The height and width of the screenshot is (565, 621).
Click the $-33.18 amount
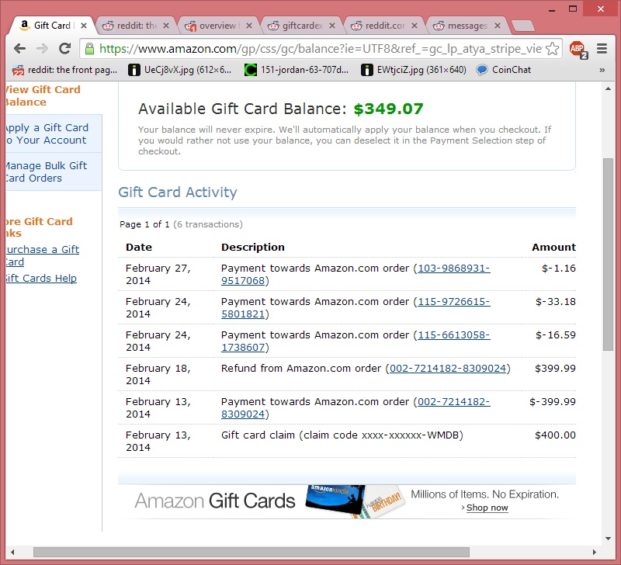coord(555,302)
